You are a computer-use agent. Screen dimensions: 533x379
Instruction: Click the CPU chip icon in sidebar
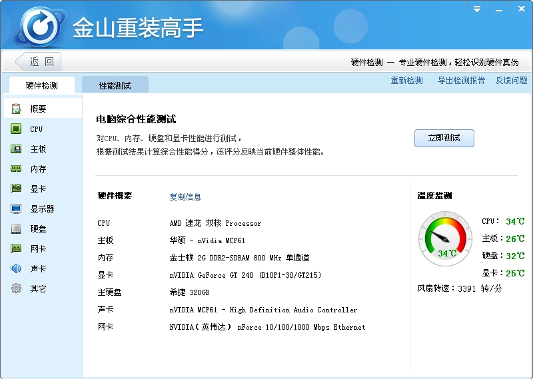(16, 129)
